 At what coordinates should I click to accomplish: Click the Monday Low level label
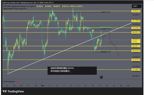(106, 52)
